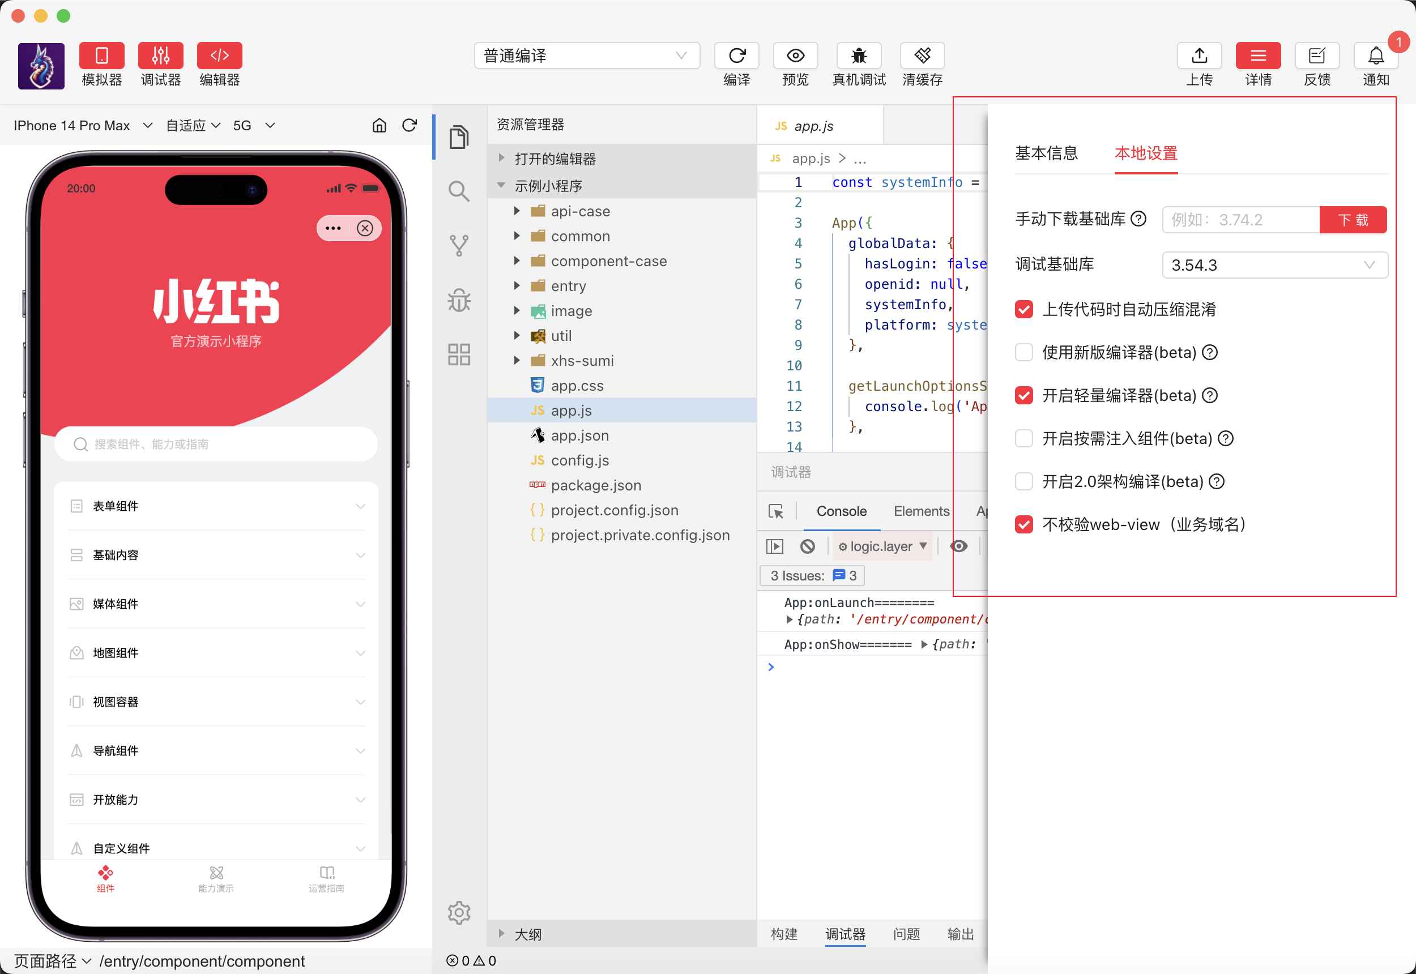
Task: Open the 问题 bottom tab
Action: click(x=906, y=934)
